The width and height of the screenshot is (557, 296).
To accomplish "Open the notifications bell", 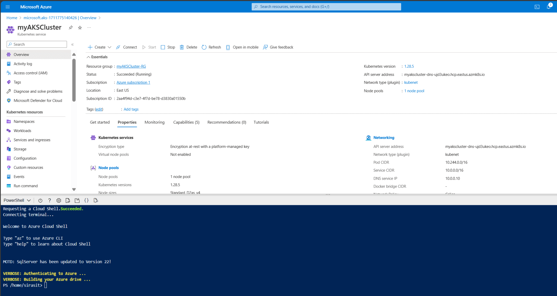I will [549, 7].
